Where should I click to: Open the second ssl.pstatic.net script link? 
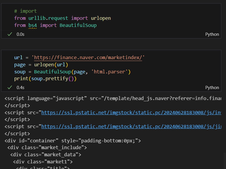click(131, 127)
